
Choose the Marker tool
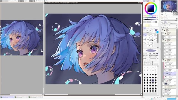[x=145, y=38]
